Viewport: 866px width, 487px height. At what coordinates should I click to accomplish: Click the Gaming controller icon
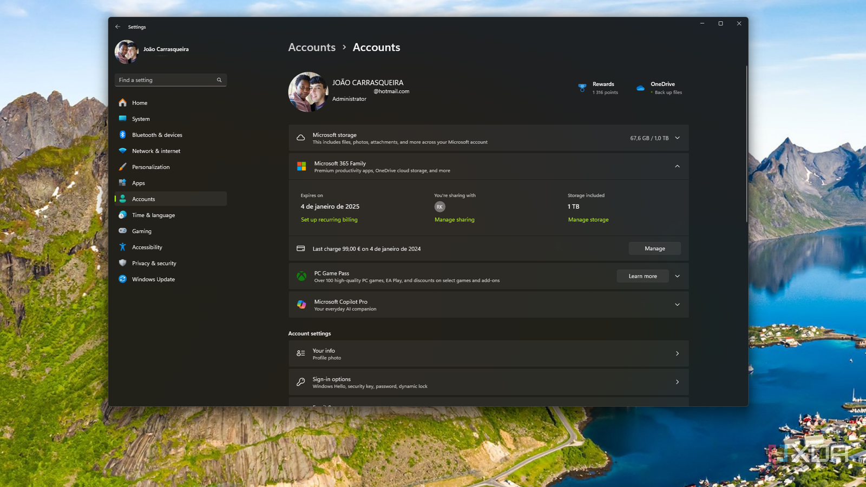pyautogui.click(x=123, y=231)
